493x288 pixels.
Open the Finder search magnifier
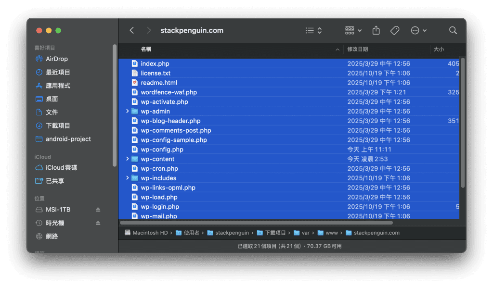(453, 30)
